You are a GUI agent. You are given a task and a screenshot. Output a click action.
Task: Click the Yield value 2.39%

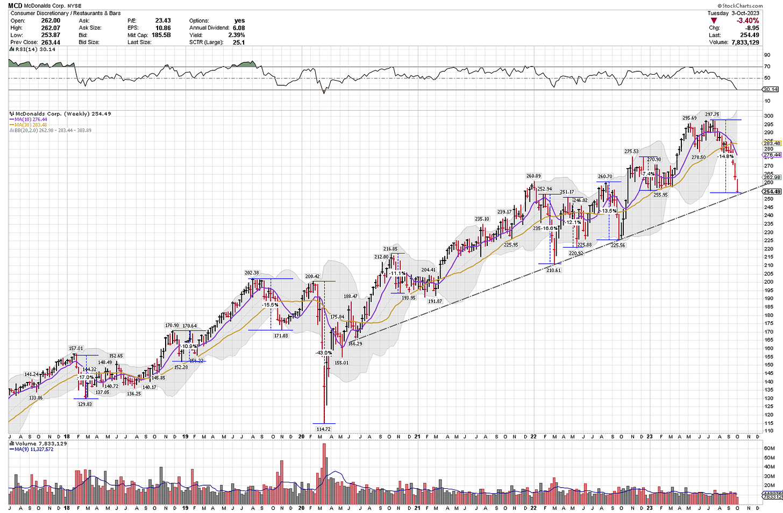click(236, 35)
